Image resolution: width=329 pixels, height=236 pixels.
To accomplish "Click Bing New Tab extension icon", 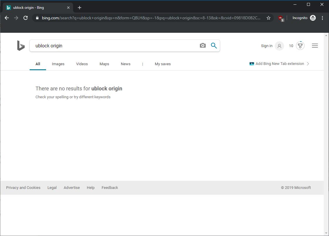I will (252, 64).
